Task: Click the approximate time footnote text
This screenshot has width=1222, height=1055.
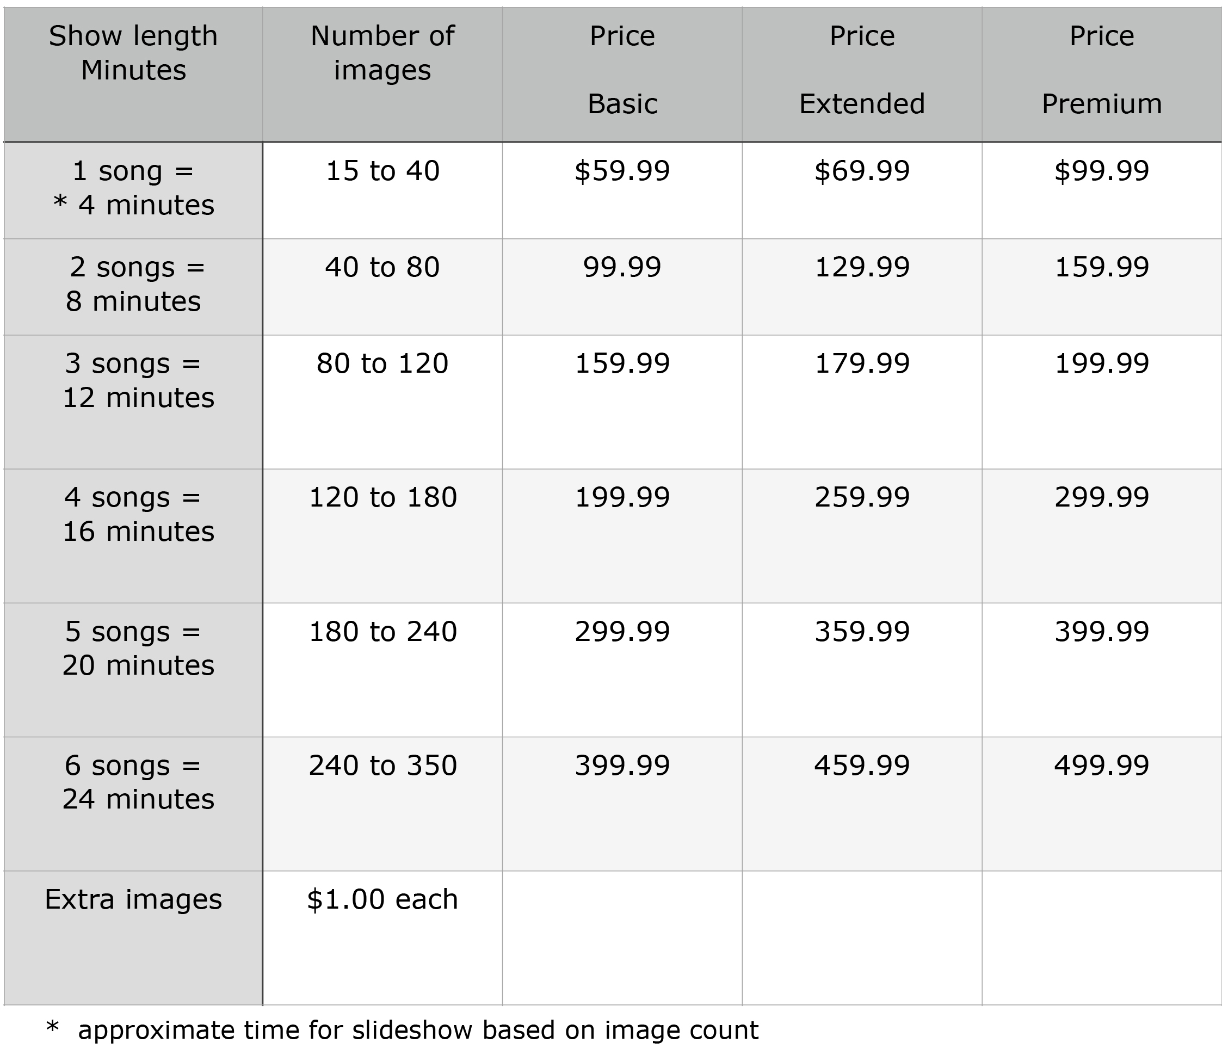Action: coord(417,1030)
